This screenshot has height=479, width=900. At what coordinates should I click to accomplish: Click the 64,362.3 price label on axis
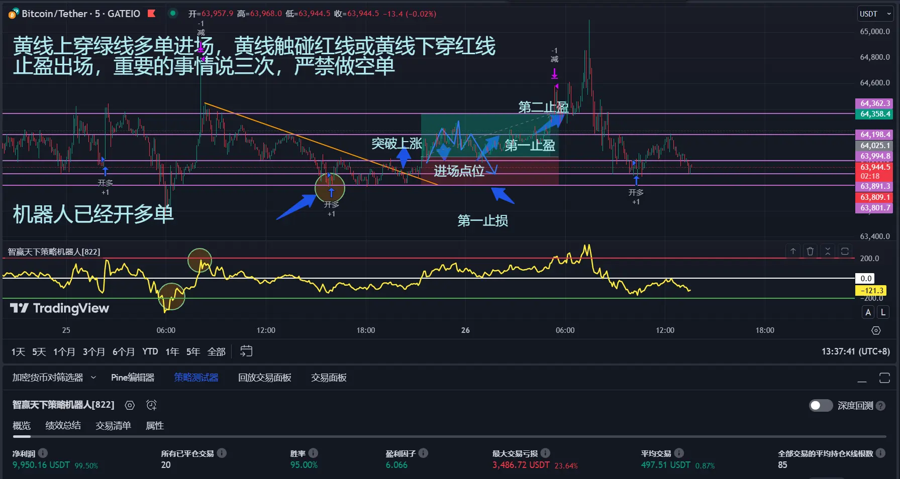(x=874, y=103)
